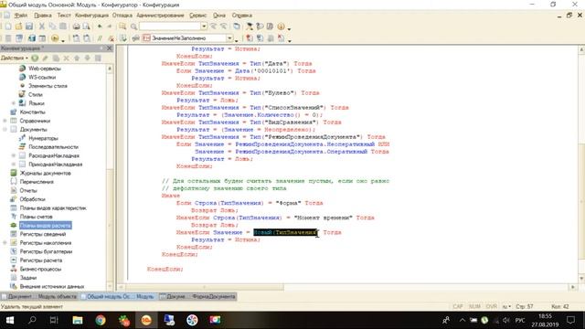This screenshot has height=329, width=585.
Task: Open the Файл menu
Action: pyautogui.click(x=21, y=16)
